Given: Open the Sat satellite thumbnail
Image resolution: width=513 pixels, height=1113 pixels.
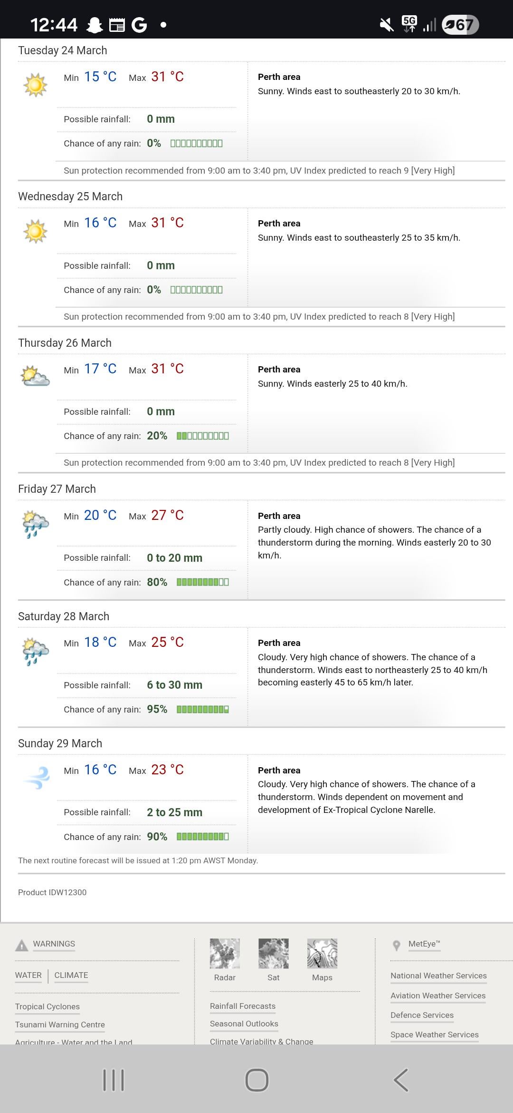Looking at the screenshot, I should coord(273,953).
